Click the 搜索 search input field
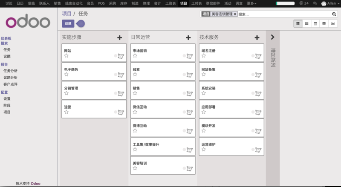 click(x=284, y=14)
